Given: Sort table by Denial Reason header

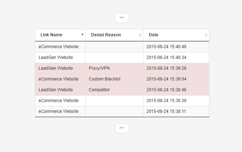Looking at the screenshot, I should point(106,35).
